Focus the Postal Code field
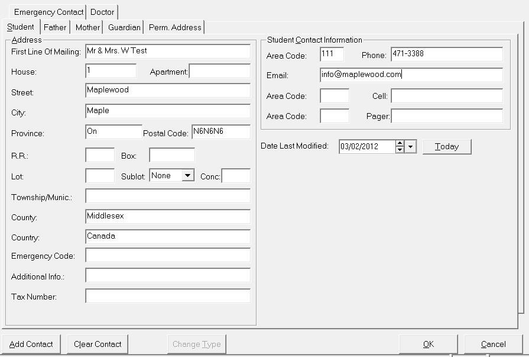Image resolution: width=529 pixels, height=357 pixels. 220,132
